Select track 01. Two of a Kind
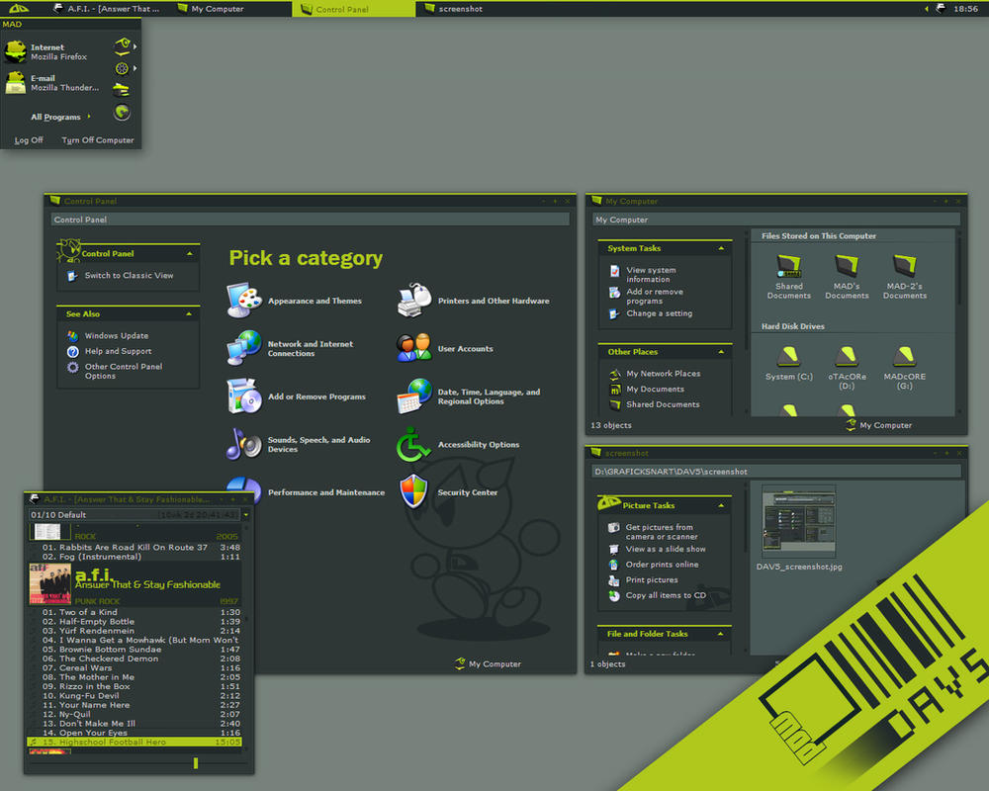Image resolution: width=989 pixels, height=791 pixels. pos(135,612)
